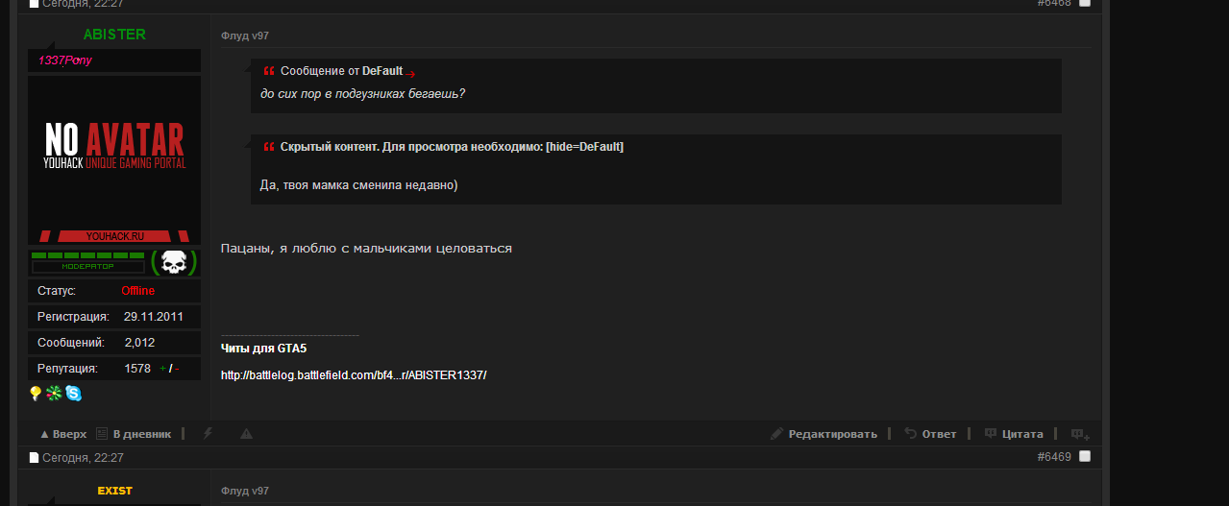
Task: Tick the checkbox beside post #6468
Action: click(x=1085, y=3)
